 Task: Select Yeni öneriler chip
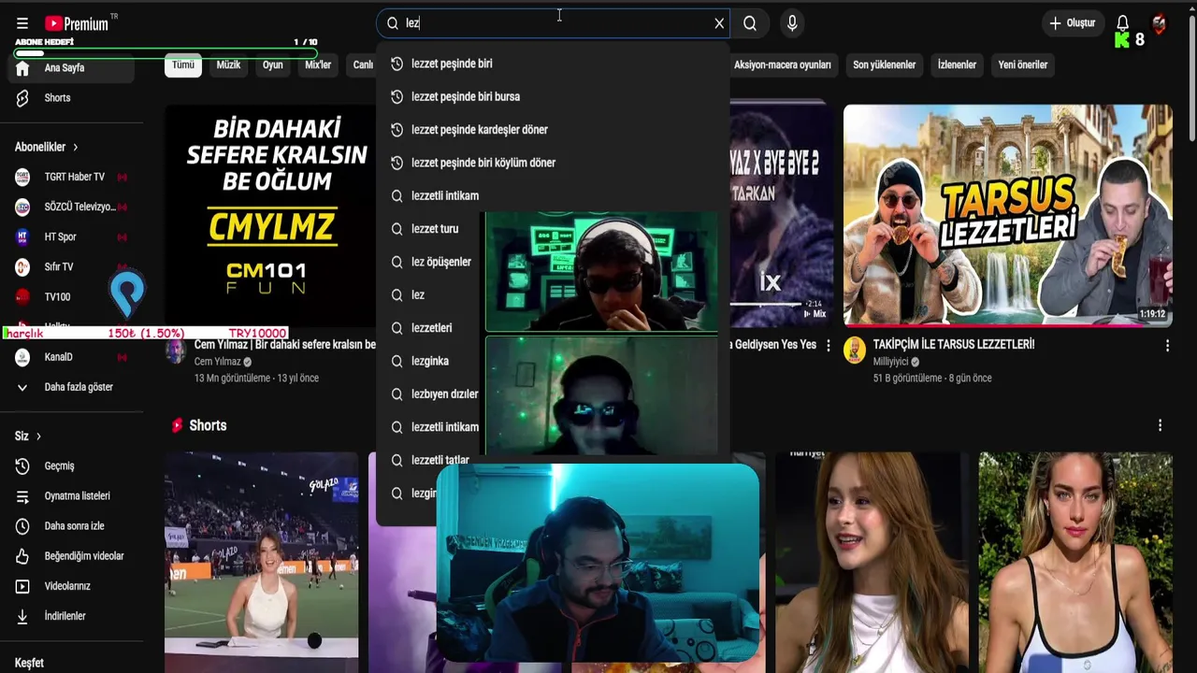(x=1022, y=64)
